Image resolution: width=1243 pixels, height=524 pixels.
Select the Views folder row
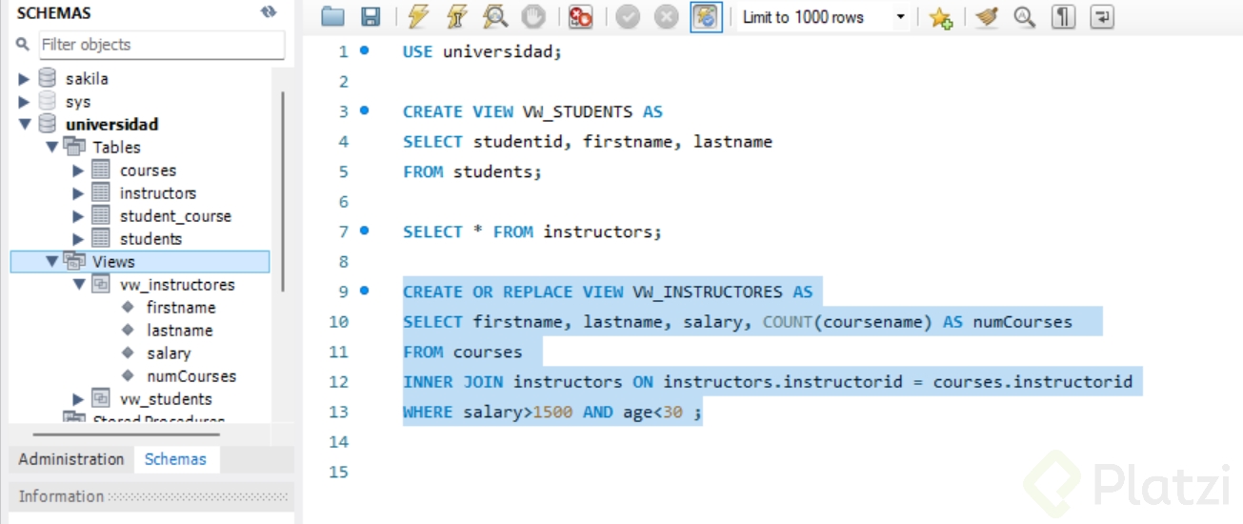pyautogui.click(x=140, y=262)
